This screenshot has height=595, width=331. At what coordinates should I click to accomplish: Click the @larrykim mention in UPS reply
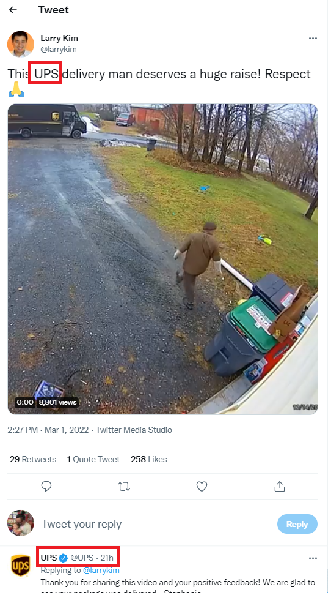[x=101, y=571]
